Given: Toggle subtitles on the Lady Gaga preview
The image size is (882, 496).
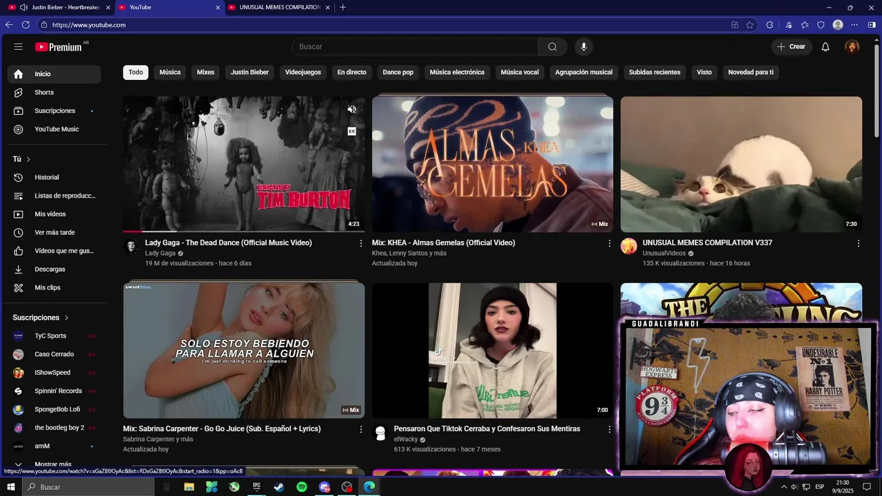Looking at the screenshot, I should pos(351,131).
